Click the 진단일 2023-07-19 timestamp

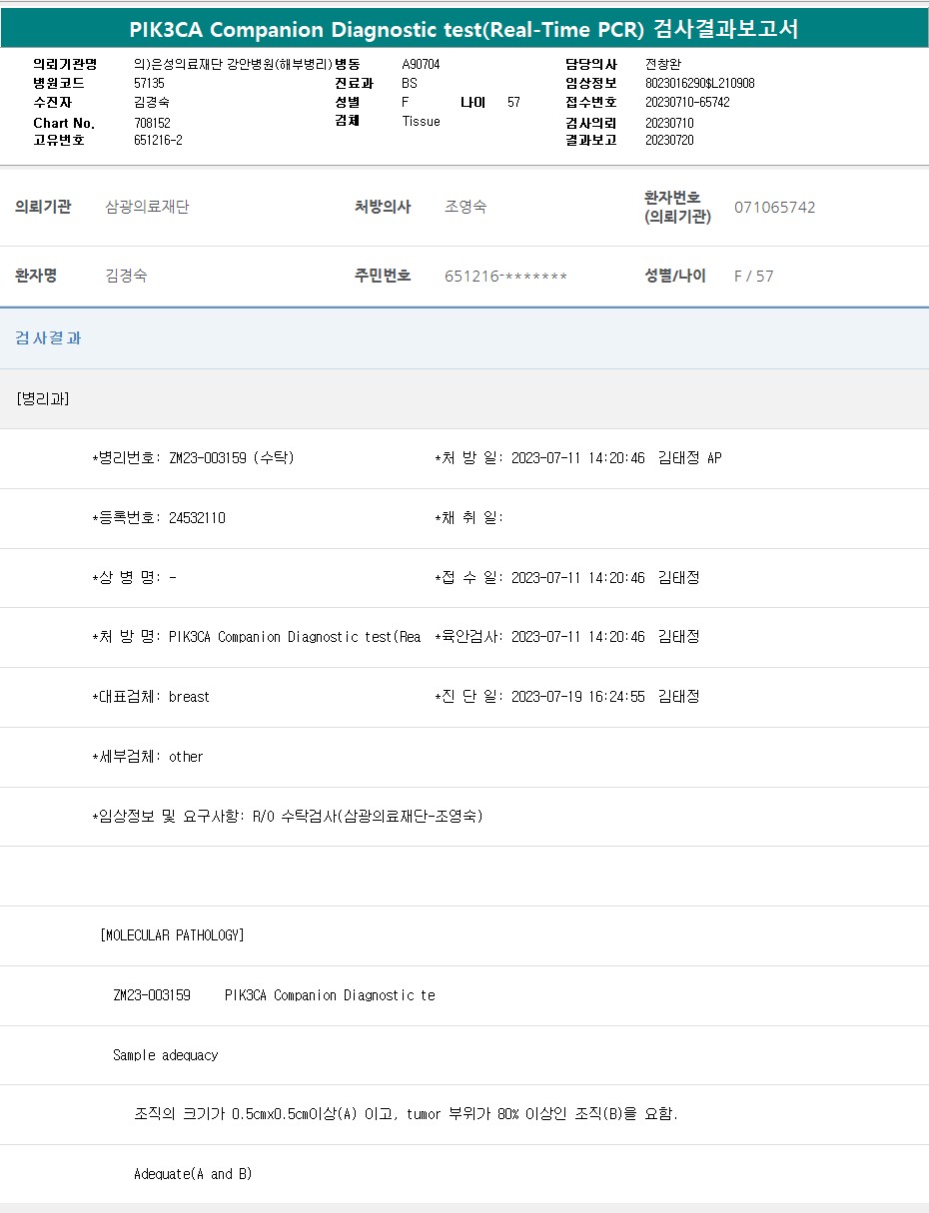577,697
